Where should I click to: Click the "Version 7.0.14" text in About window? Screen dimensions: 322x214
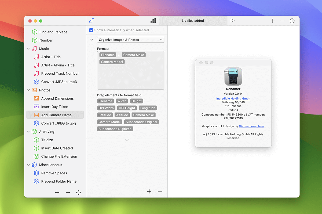click(x=233, y=94)
